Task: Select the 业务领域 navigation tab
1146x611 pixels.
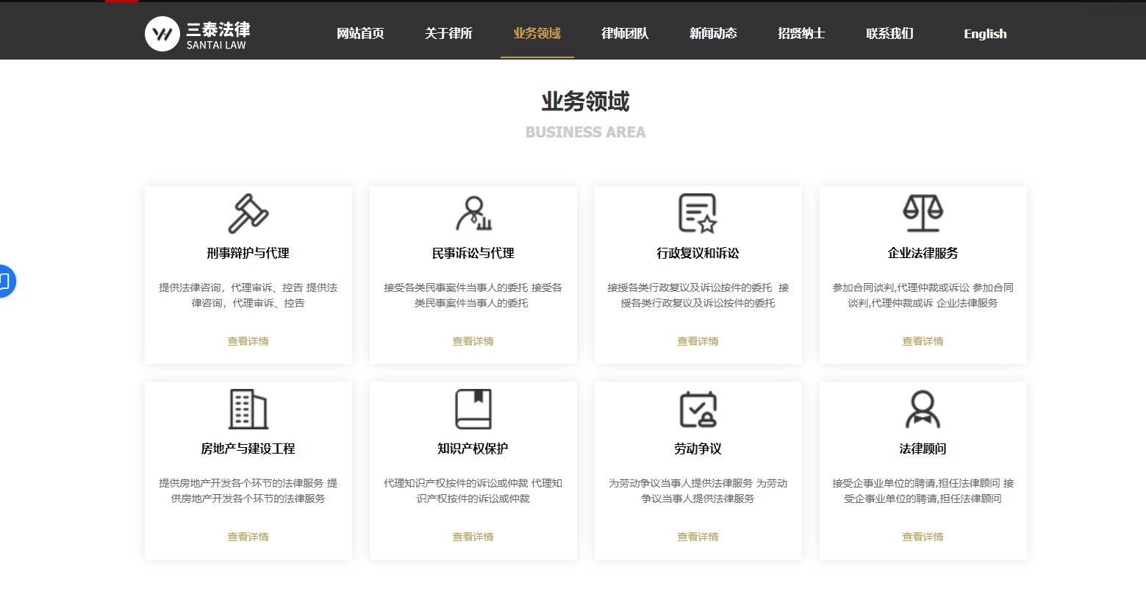Action: pyautogui.click(x=537, y=34)
